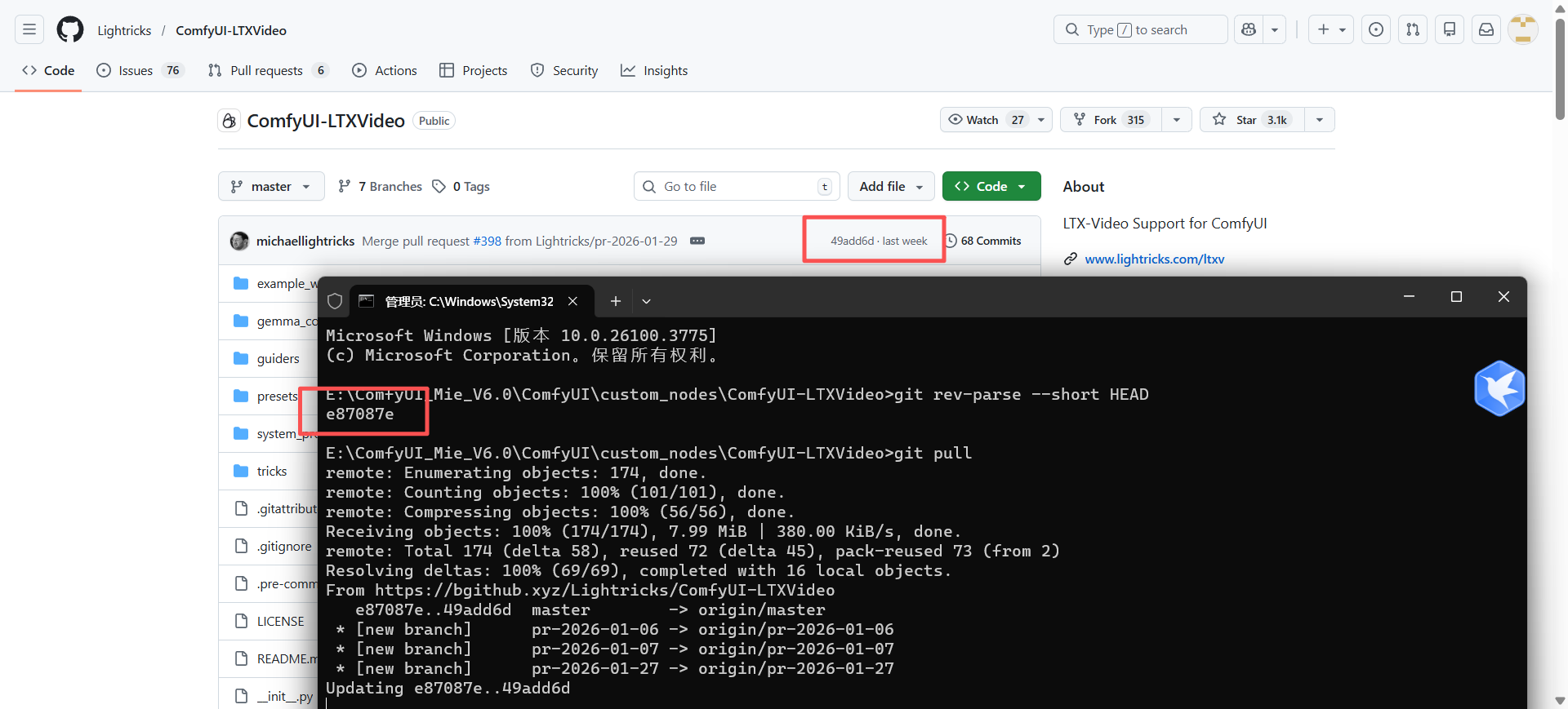Click the folder icon beside the gemma_ folder

point(241,321)
